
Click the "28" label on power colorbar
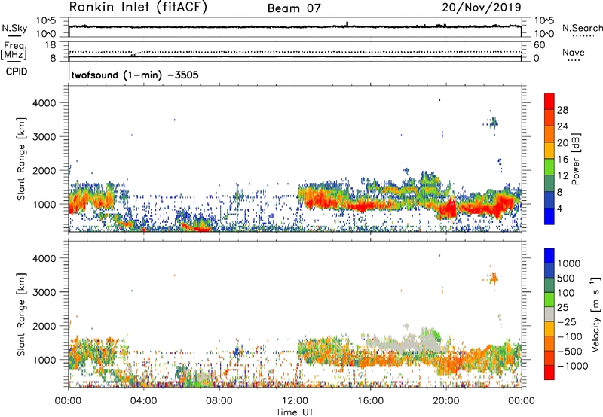point(562,110)
